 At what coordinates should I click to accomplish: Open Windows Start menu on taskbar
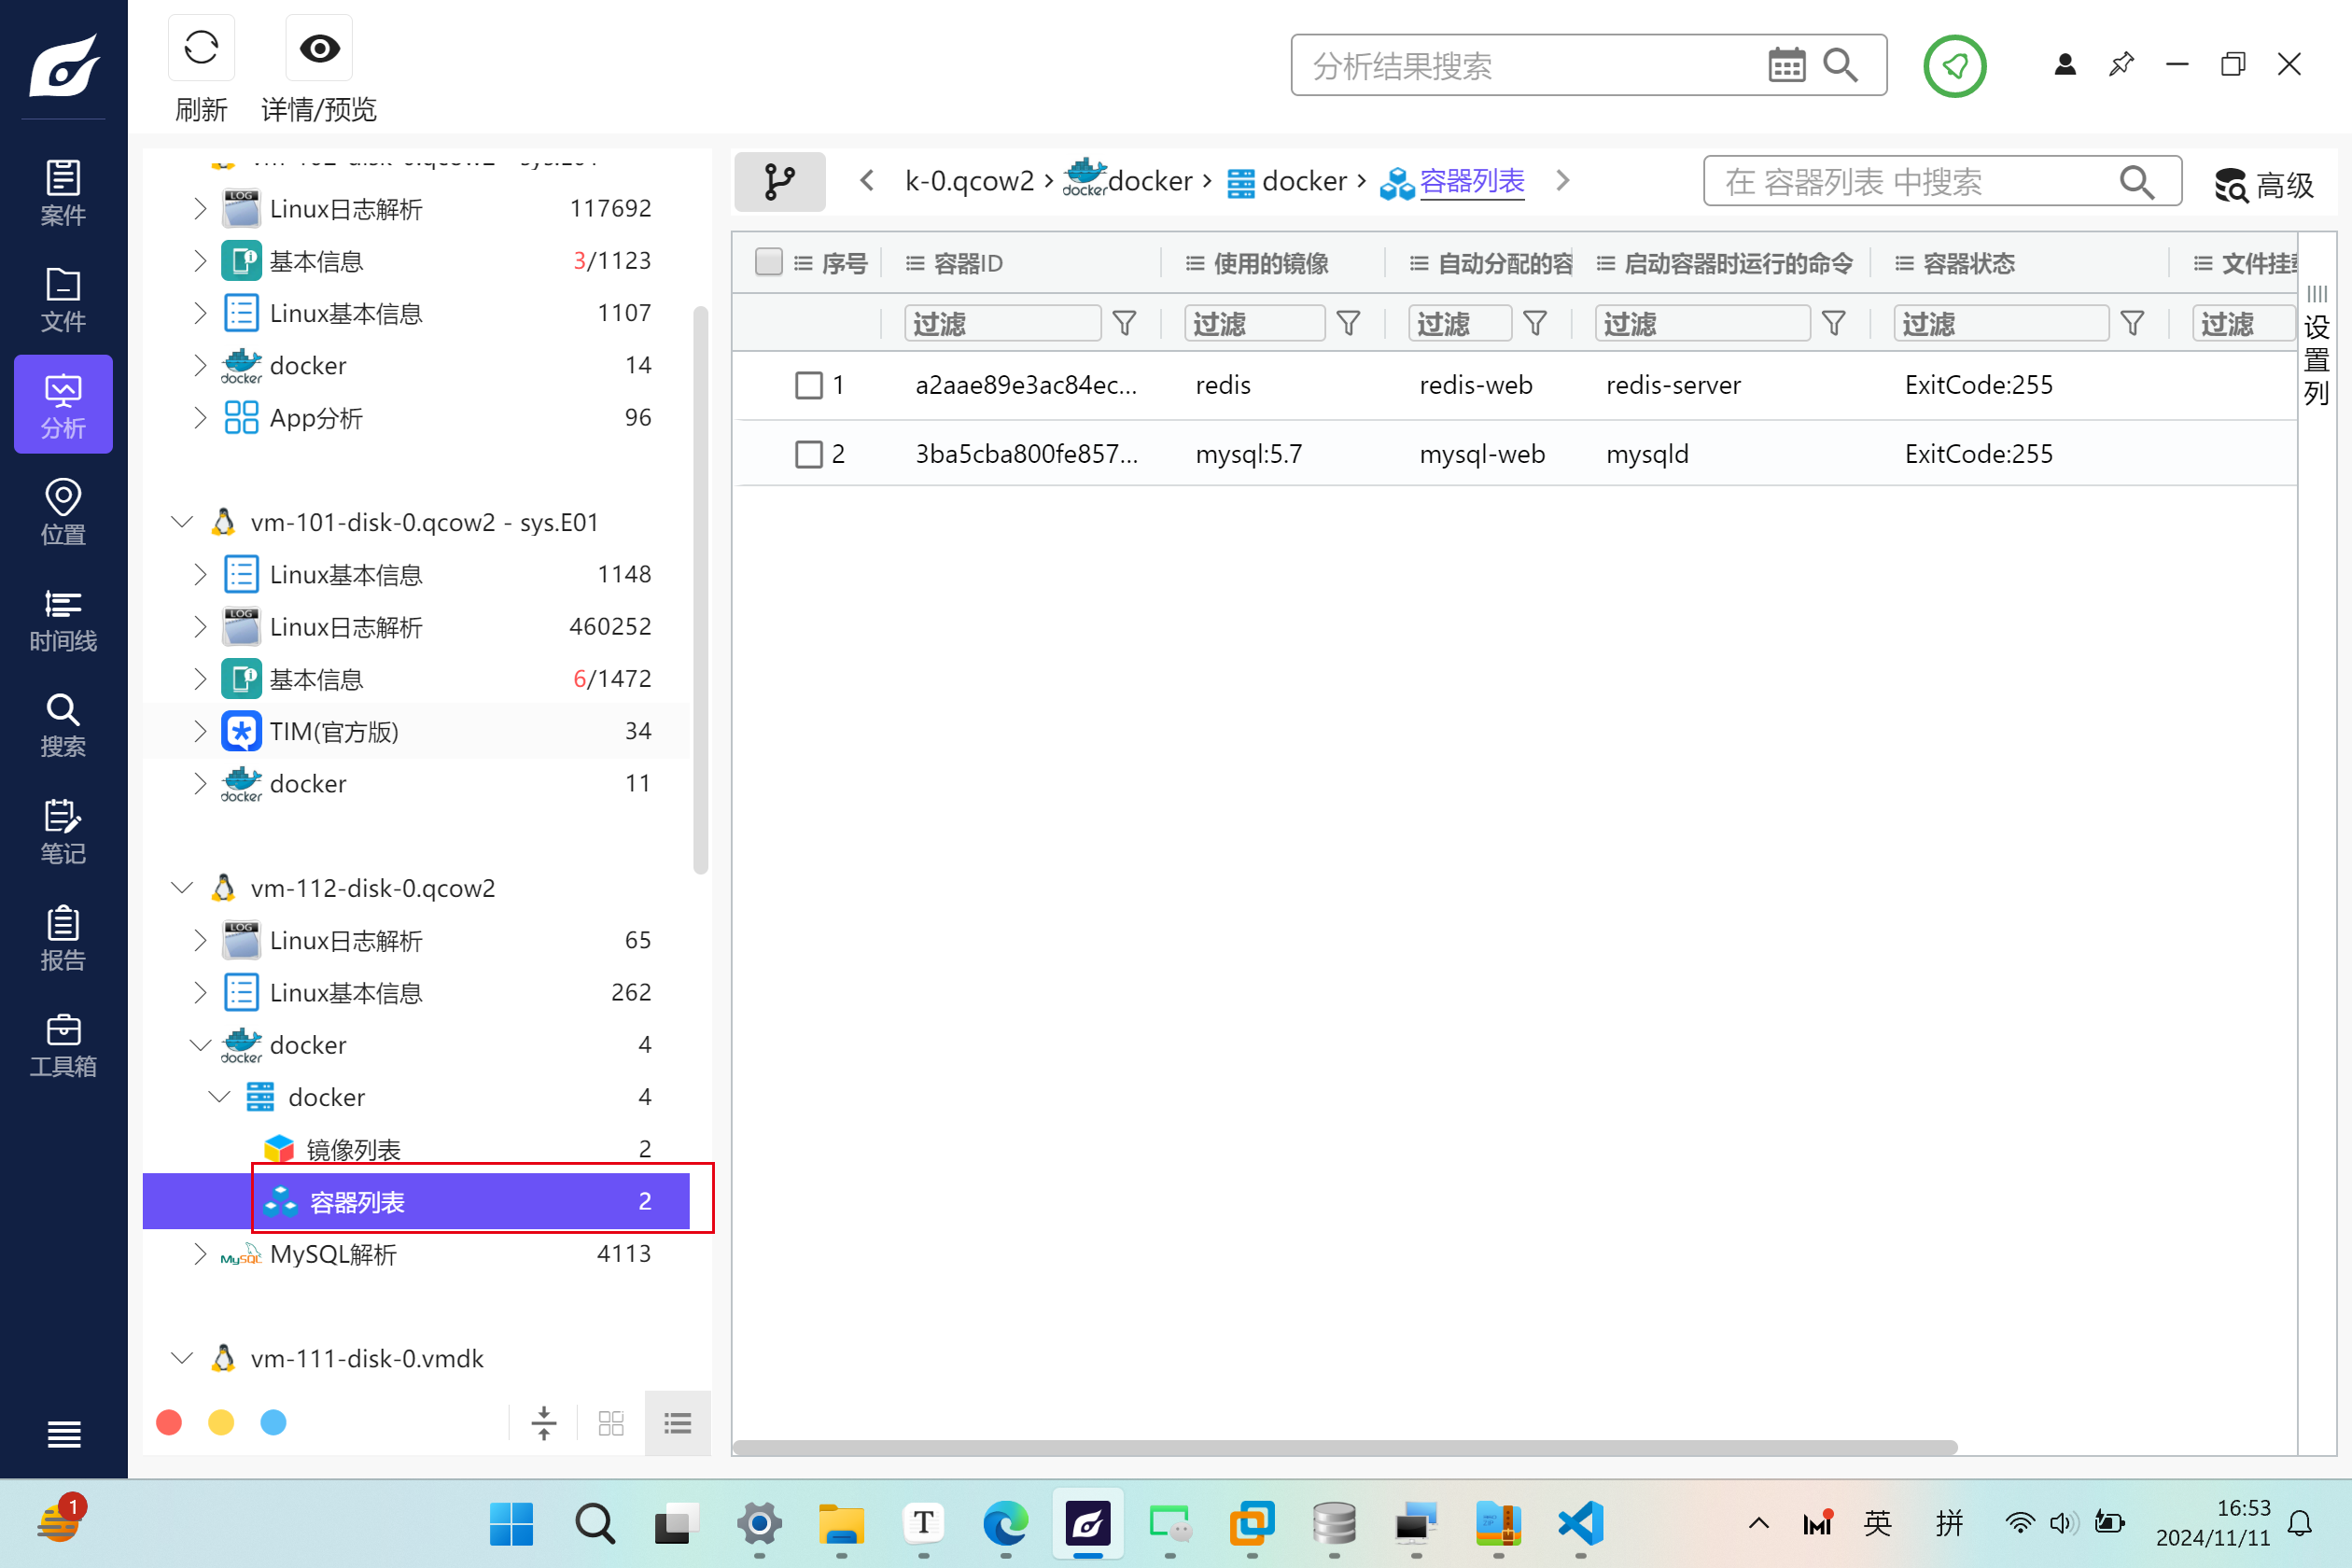click(x=511, y=1523)
